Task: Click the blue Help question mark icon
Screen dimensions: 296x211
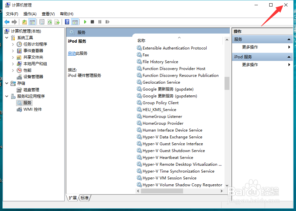Action: pos(67,22)
